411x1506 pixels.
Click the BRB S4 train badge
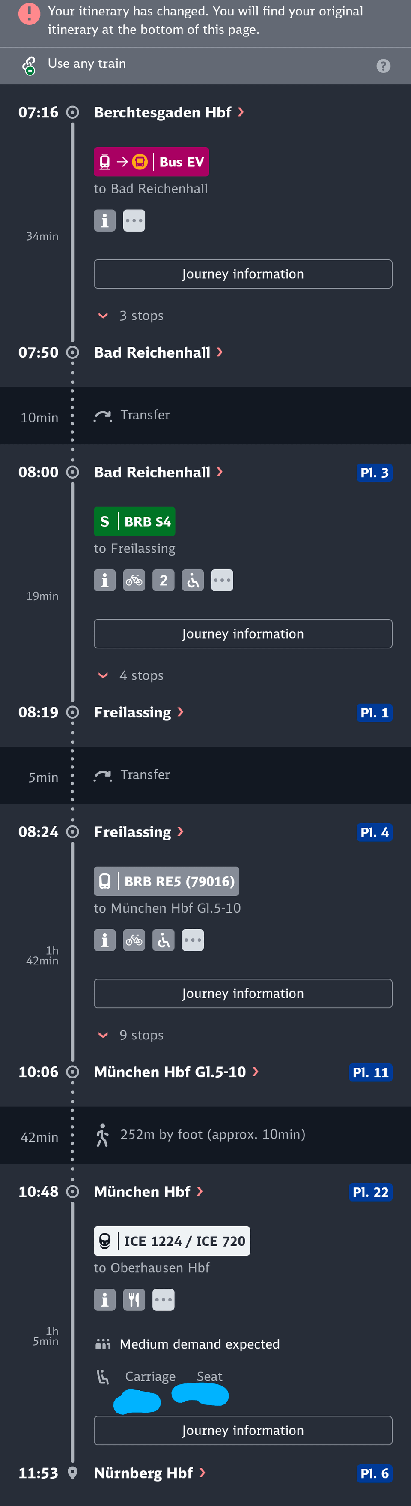[134, 521]
